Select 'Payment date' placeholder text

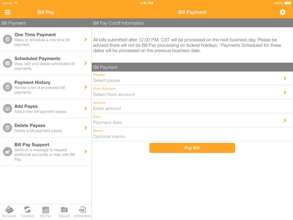(x=107, y=122)
